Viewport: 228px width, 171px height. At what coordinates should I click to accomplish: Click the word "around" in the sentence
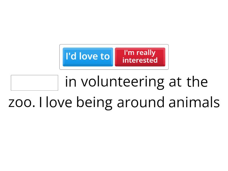141,103
